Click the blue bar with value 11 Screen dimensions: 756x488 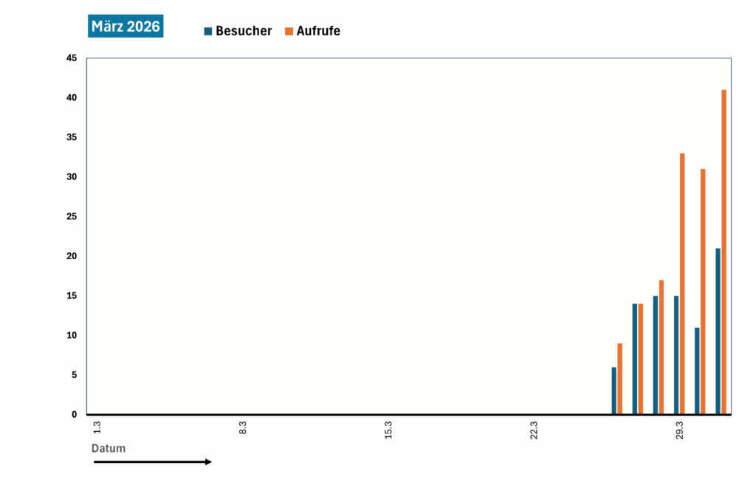point(697,371)
